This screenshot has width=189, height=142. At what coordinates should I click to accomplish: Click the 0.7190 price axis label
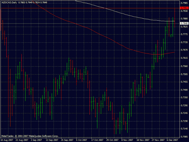click(184, 121)
